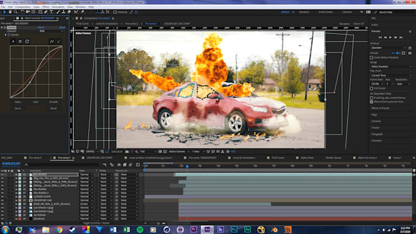
Task: Select the Brush tool
Action: pos(58,12)
